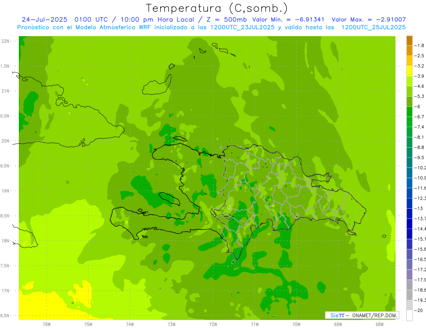Click the 70W longitude axis label
The width and height of the screenshot is (426, 329).
[x=296, y=324]
